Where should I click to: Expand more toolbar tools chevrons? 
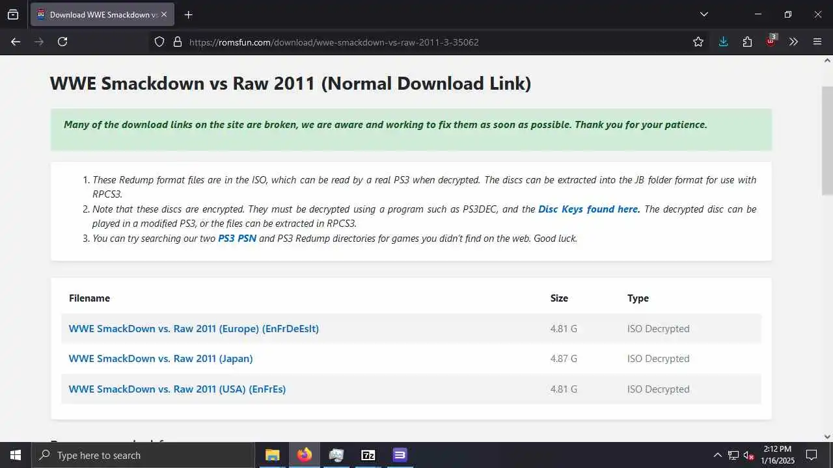pos(793,42)
